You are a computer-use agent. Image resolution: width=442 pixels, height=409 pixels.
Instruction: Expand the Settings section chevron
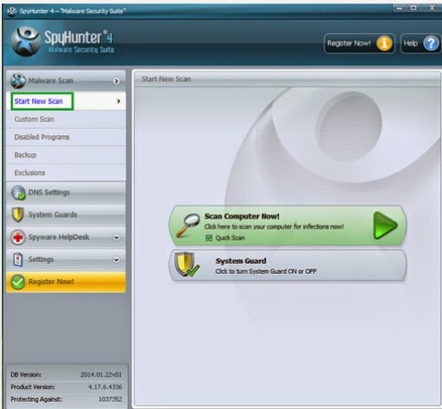(117, 260)
